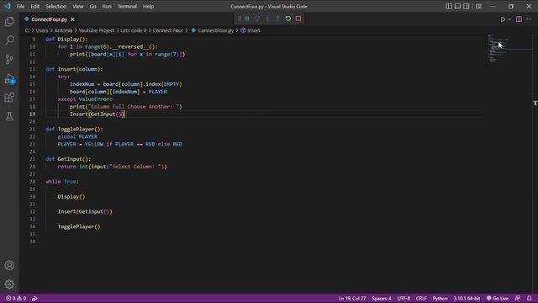Click line number 28 in gutter
The image size is (538, 303).
(x=32, y=182)
